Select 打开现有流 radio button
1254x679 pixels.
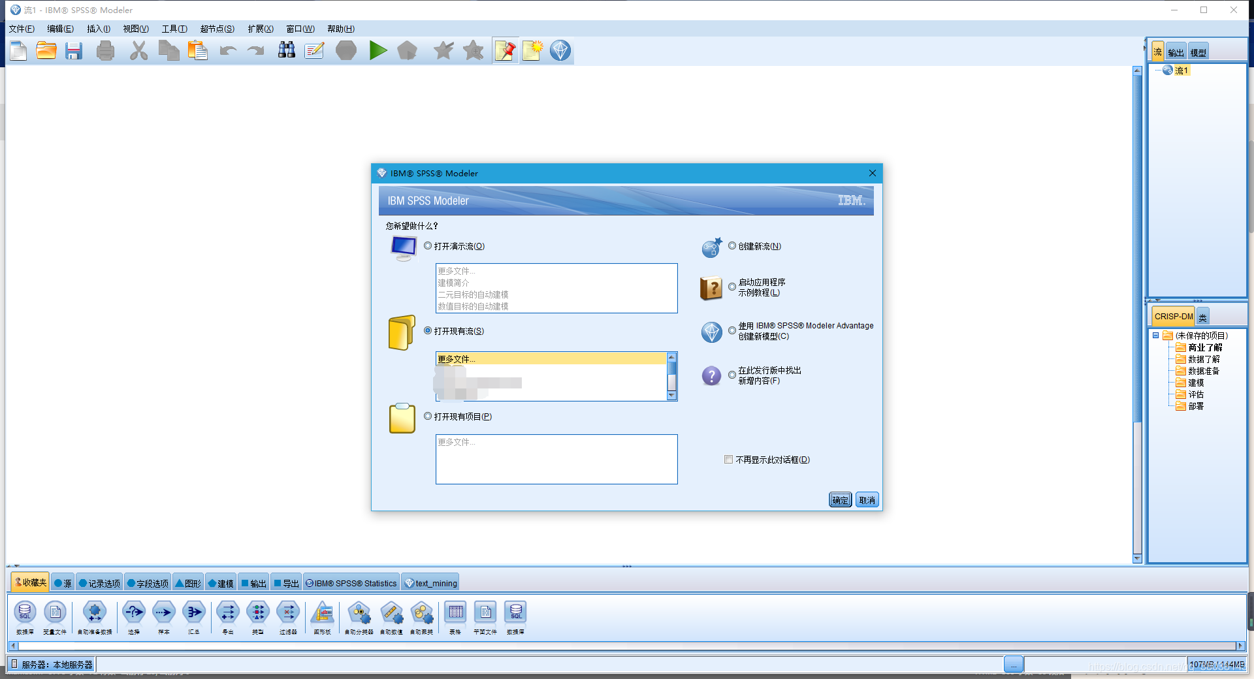pos(428,331)
